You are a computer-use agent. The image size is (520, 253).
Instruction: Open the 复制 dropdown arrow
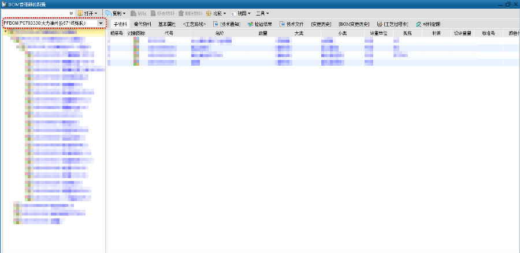coord(124,13)
